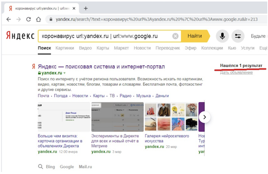
Task: Clear the search query with the X icon
Action: click(175, 36)
